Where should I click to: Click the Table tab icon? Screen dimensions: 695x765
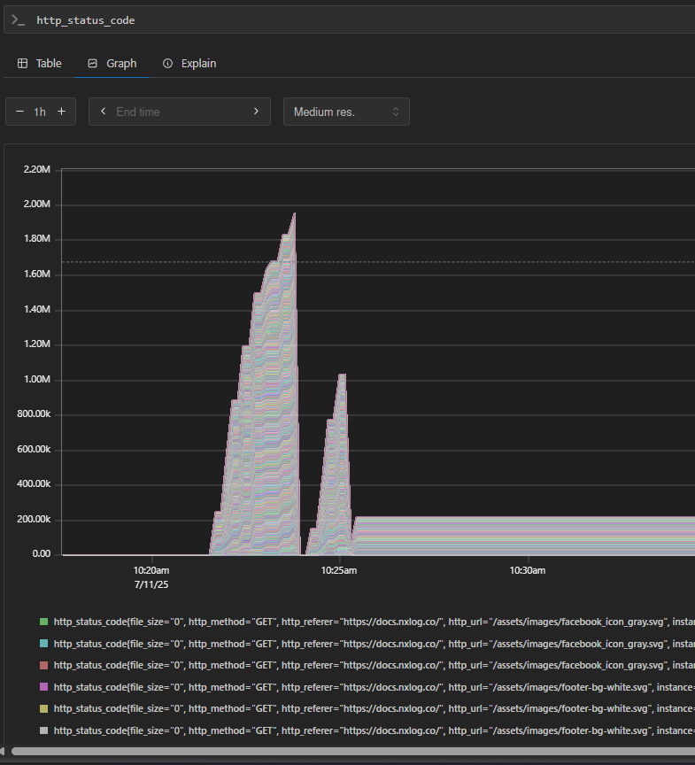point(23,64)
